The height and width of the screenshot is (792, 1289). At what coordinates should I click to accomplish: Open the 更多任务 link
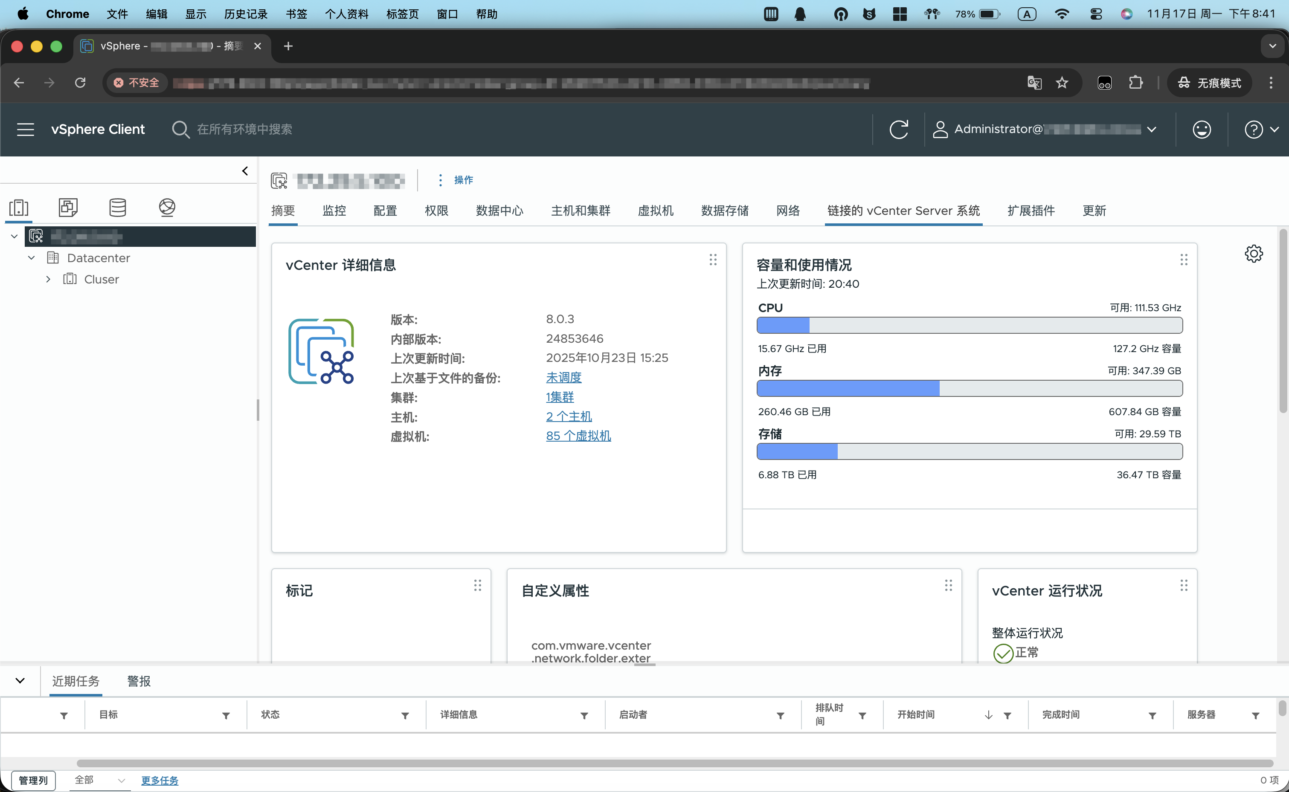click(x=160, y=780)
